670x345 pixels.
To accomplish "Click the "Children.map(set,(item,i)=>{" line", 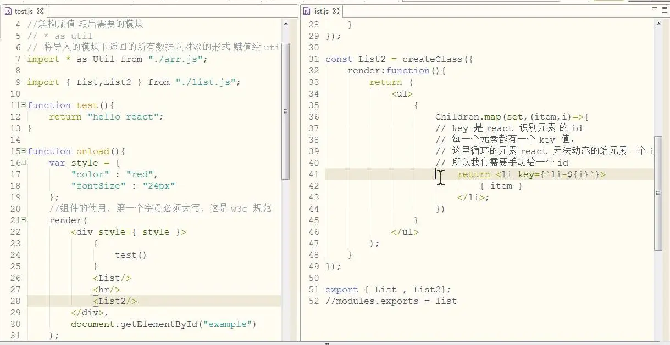I will pos(512,117).
